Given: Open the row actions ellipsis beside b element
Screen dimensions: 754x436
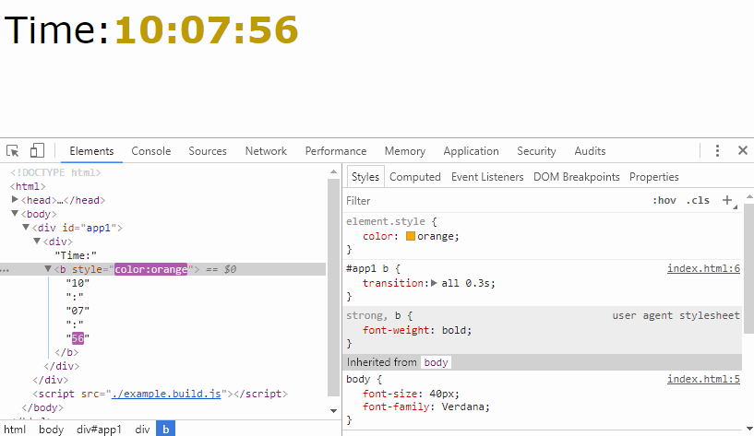Looking at the screenshot, I should [5, 270].
